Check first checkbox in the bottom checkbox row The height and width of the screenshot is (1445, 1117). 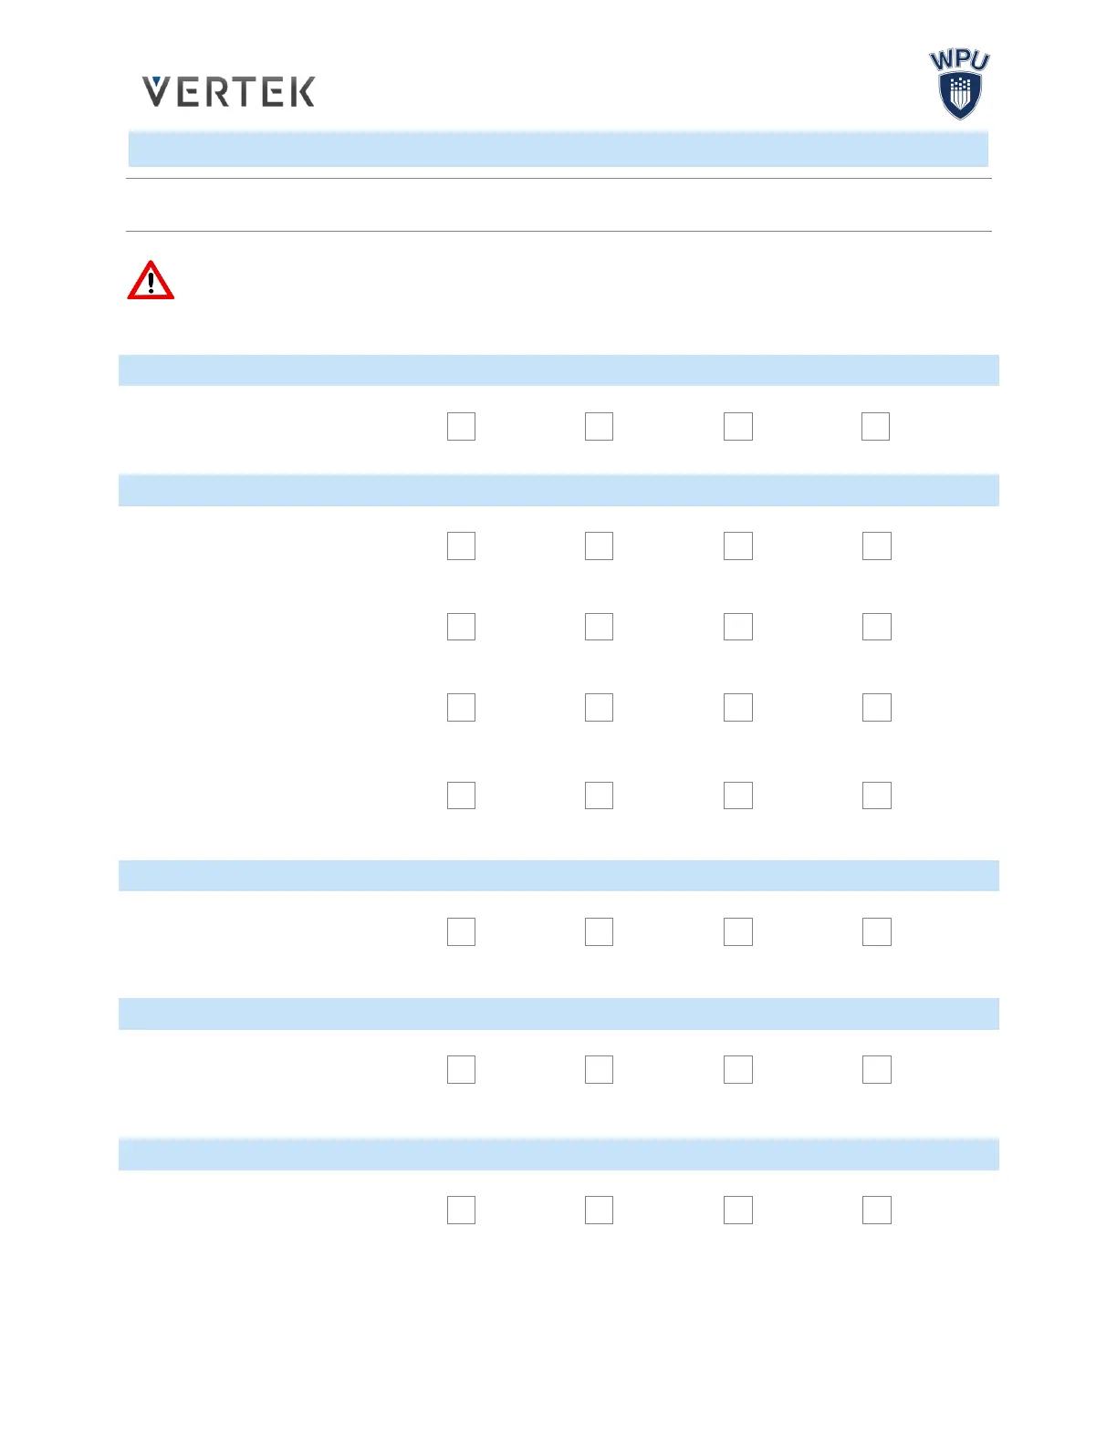(x=461, y=1210)
